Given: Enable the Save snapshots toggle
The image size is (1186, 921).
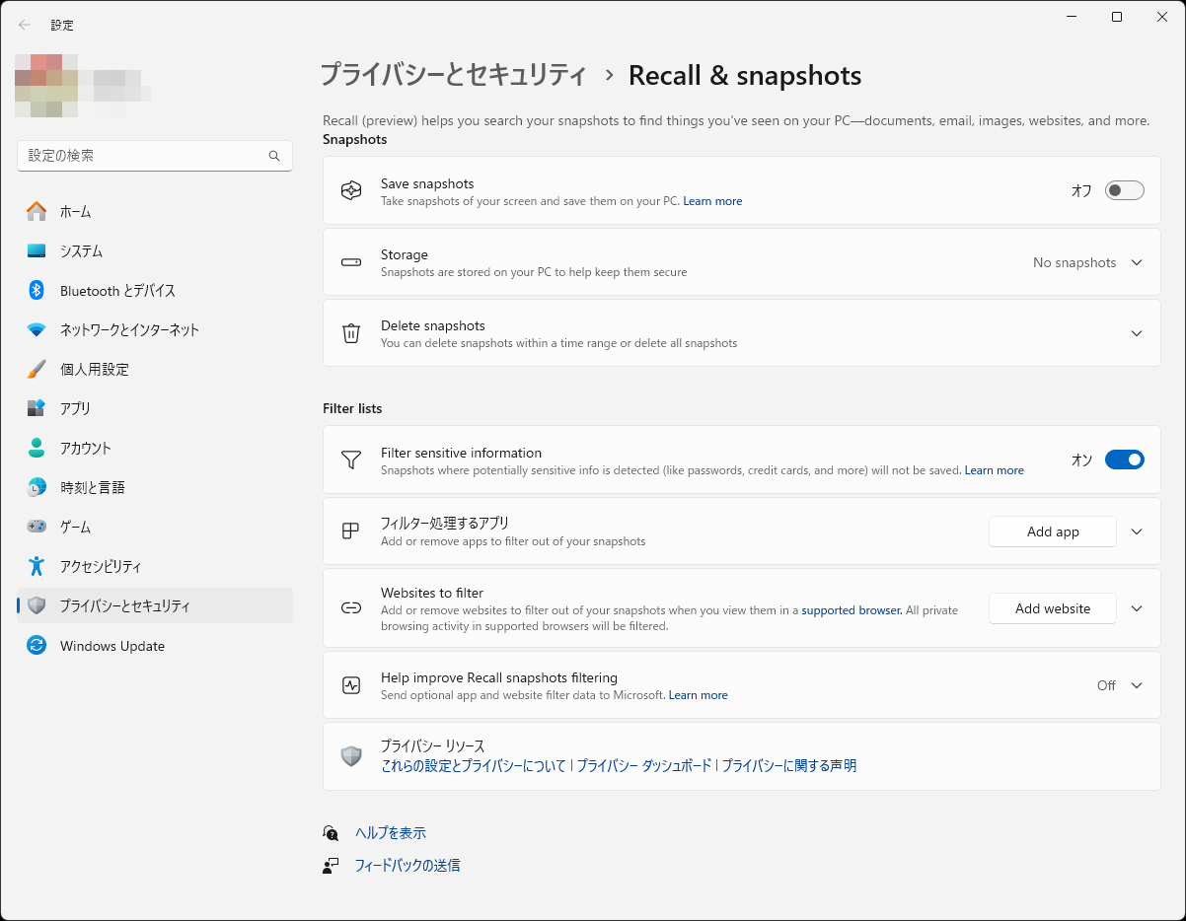Looking at the screenshot, I should tap(1124, 189).
